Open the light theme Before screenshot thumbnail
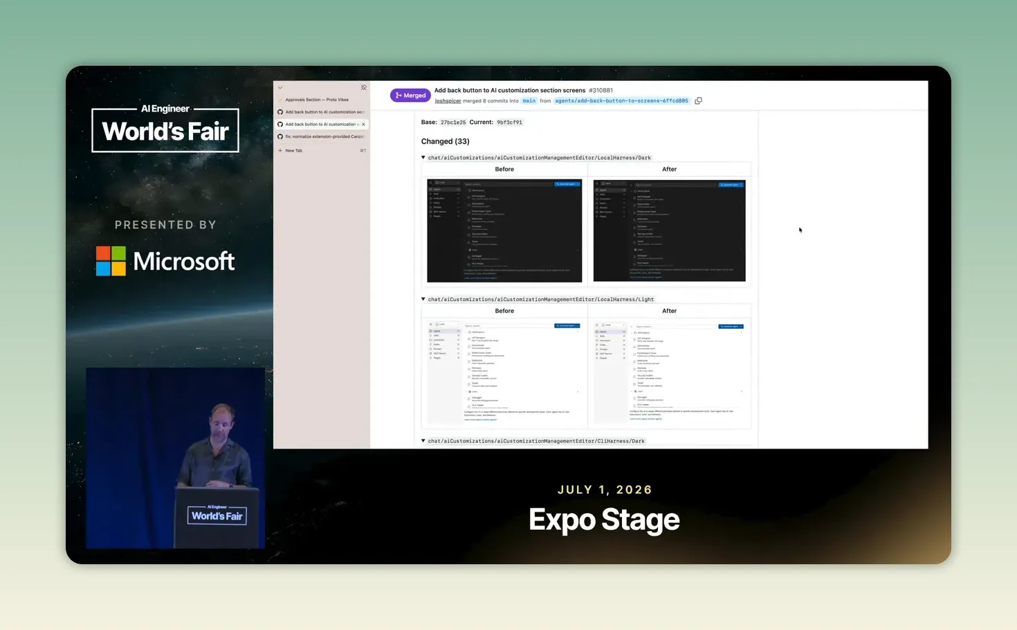Screen dimensions: 1017x630 point(504,372)
